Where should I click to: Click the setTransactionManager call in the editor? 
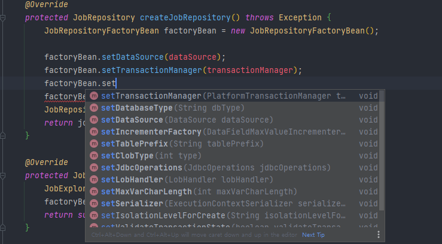(x=152, y=70)
